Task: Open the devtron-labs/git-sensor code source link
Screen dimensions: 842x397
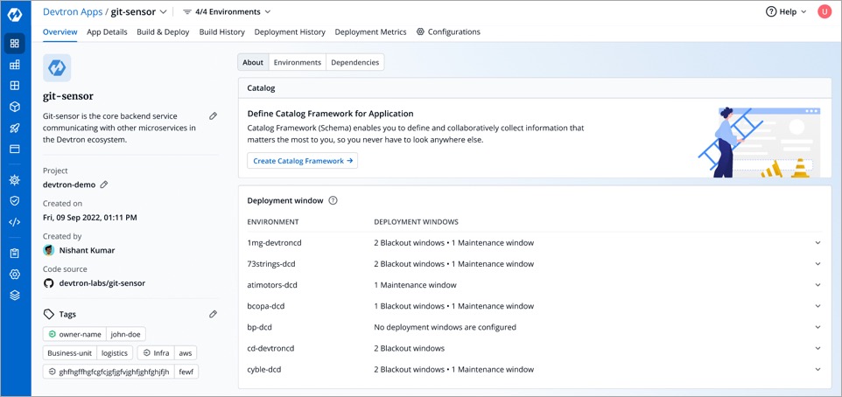Action: pyautogui.click(x=102, y=282)
